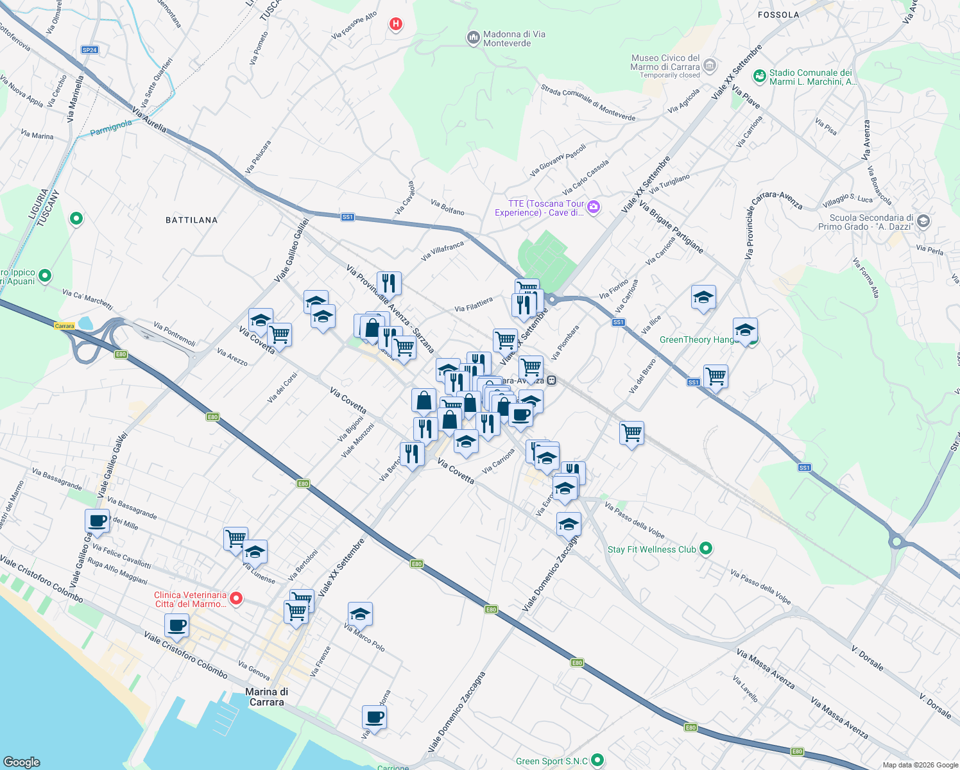This screenshot has width=960, height=770.
Task: Click the restaurant icon above Via Filattiera
Action: point(390,283)
